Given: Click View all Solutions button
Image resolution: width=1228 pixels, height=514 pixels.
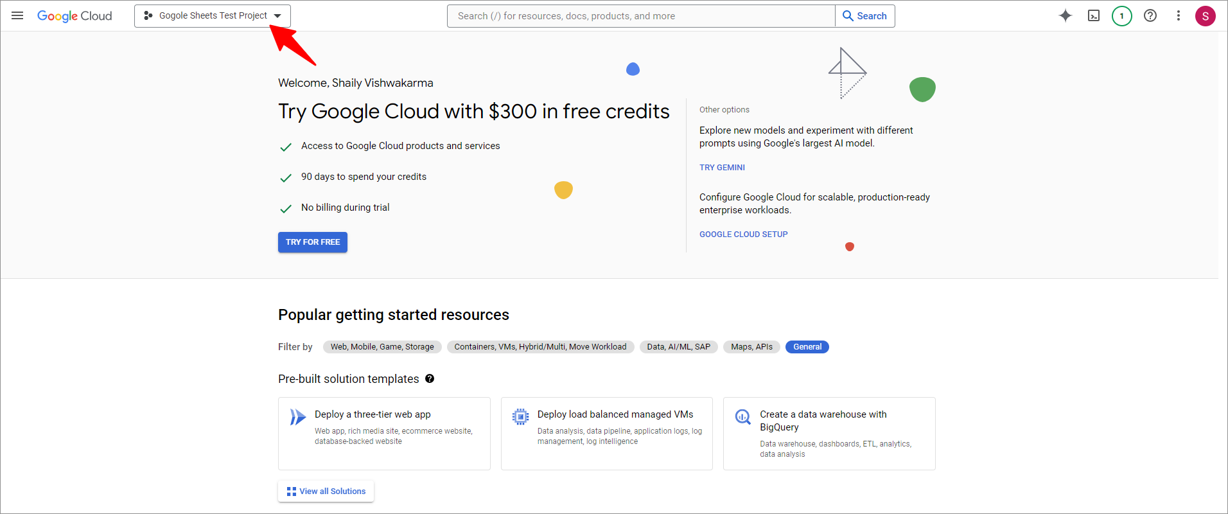Looking at the screenshot, I should coord(326,492).
